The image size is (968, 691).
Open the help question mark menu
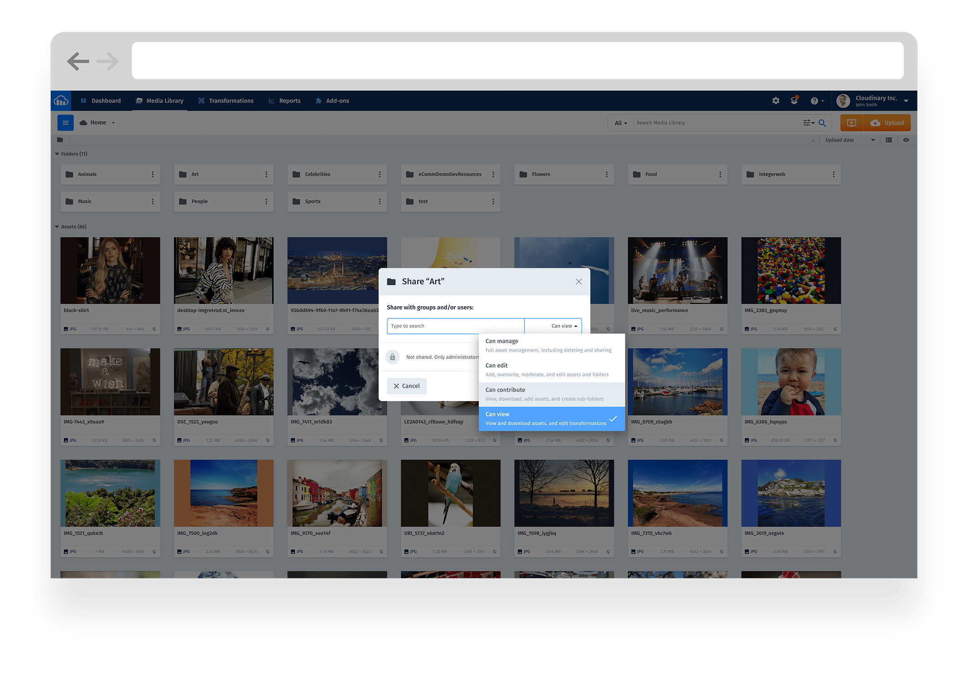click(x=817, y=101)
